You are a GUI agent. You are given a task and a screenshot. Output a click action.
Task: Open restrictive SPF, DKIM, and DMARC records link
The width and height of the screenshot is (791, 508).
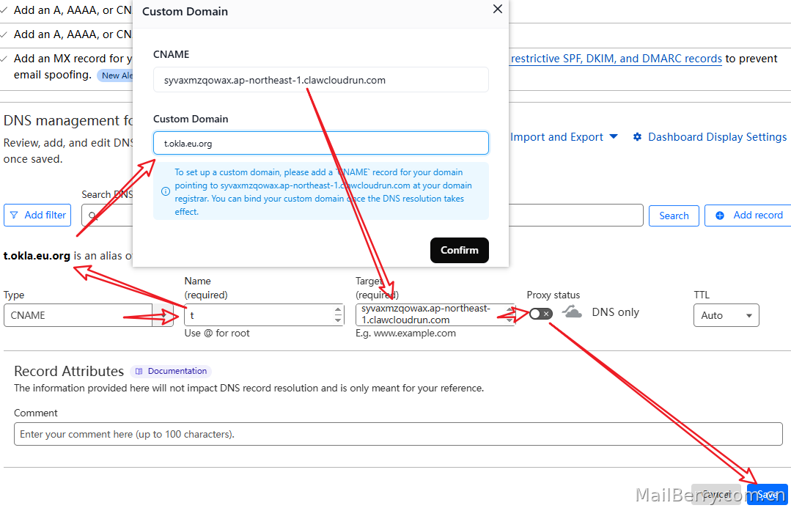616,59
